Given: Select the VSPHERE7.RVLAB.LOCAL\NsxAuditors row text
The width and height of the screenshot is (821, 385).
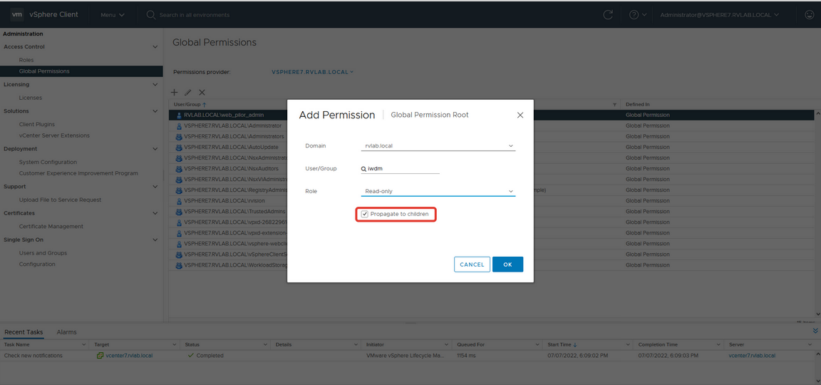Looking at the screenshot, I should point(232,169).
